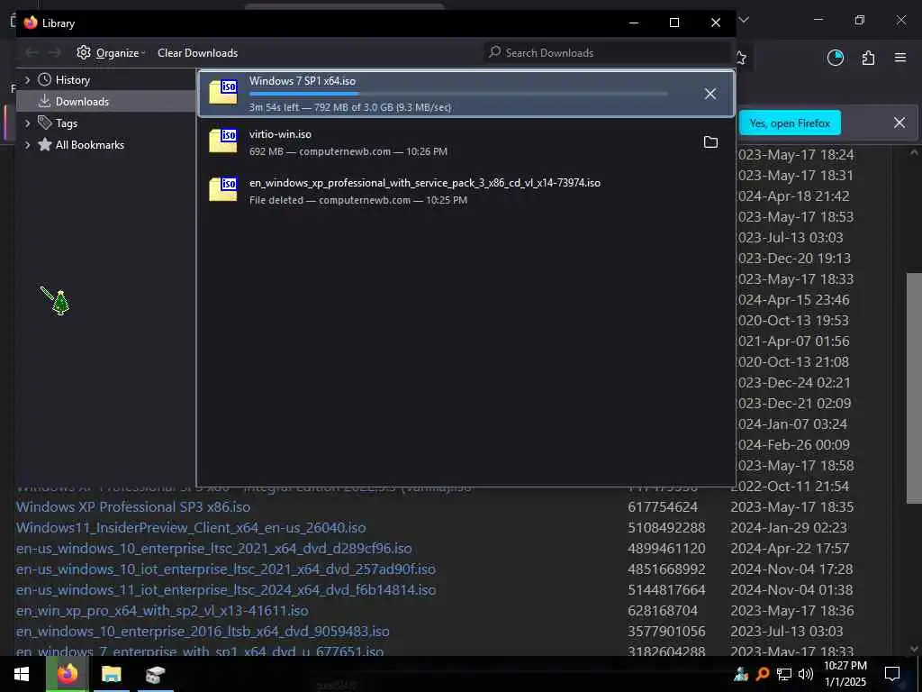Viewport: 922px width, 692px height.
Task: Click the orange search tray icon
Action: [763, 674]
